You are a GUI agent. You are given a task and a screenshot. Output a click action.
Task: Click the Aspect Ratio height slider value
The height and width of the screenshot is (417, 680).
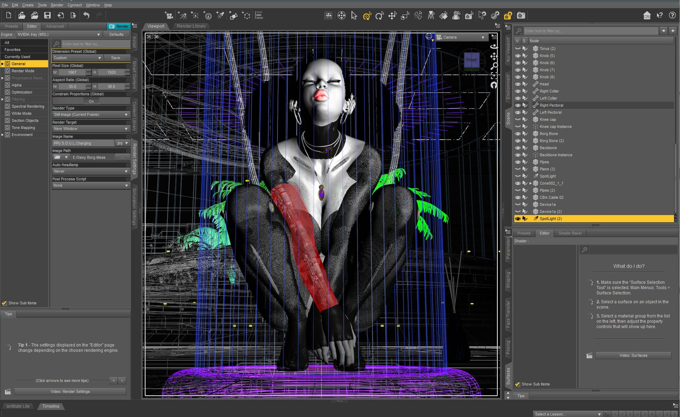(x=112, y=86)
